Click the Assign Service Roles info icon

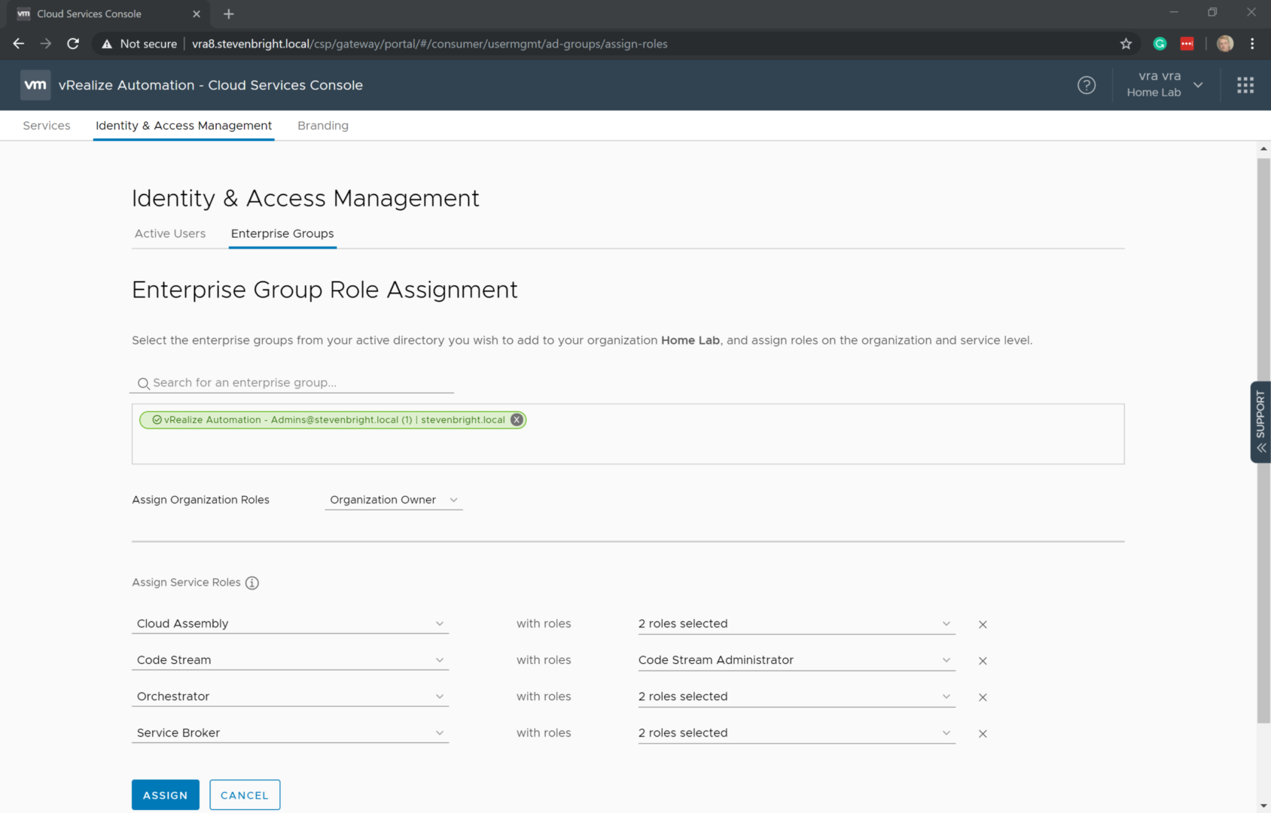[252, 583]
